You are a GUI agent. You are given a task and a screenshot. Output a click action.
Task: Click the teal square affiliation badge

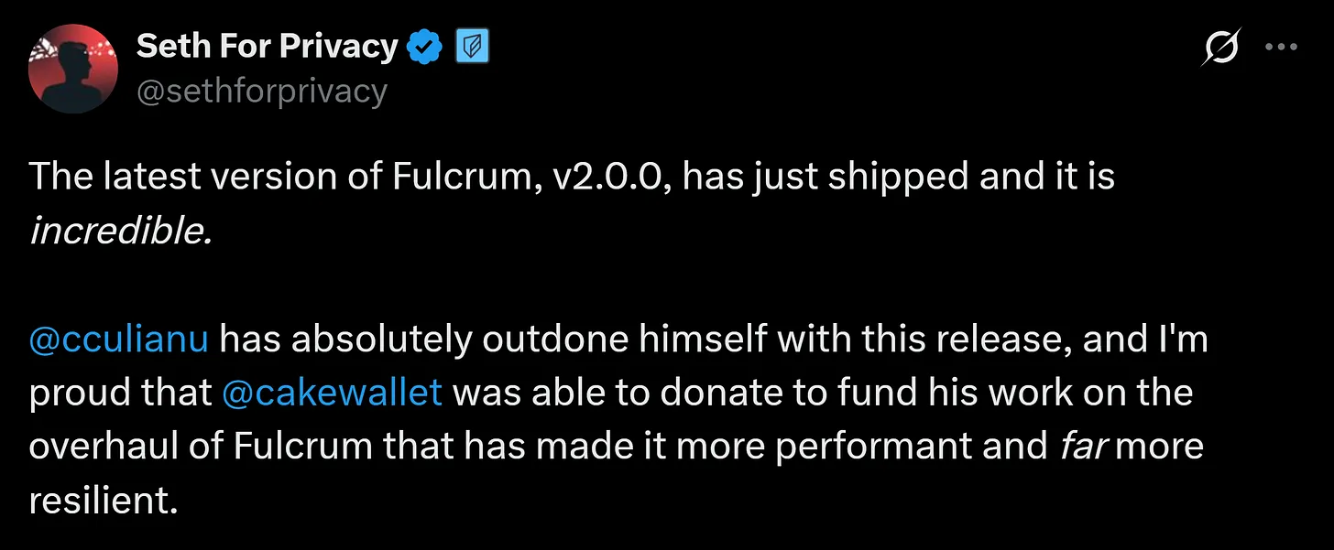pos(472,47)
